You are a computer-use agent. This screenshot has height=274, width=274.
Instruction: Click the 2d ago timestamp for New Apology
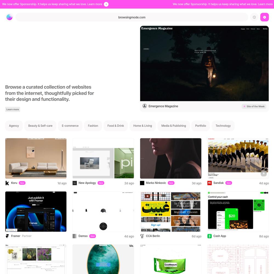(x=129, y=183)
